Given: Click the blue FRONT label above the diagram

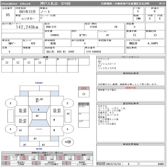Looking at the screenshot, I should click(x=39, y=83).
